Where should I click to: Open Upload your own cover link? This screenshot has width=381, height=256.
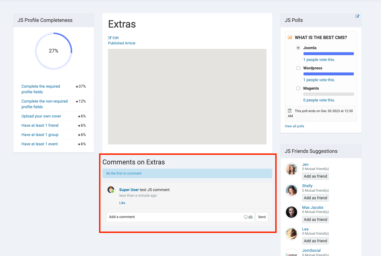pos(41,116)
